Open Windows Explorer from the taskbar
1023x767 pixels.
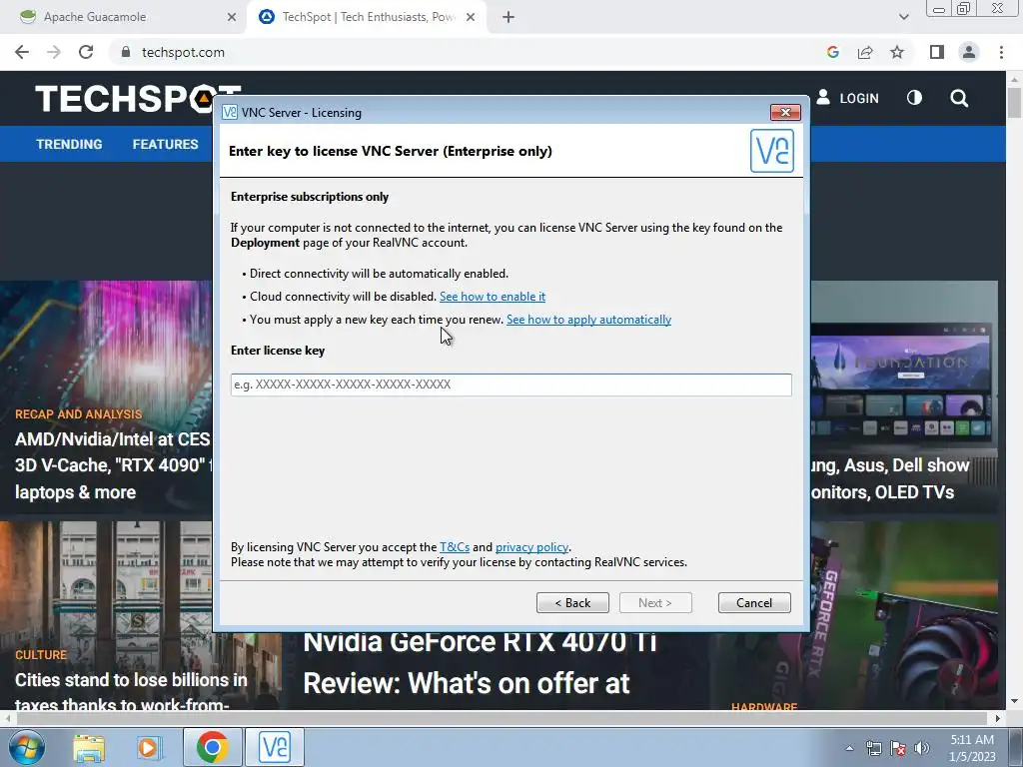tap(89, 747)
